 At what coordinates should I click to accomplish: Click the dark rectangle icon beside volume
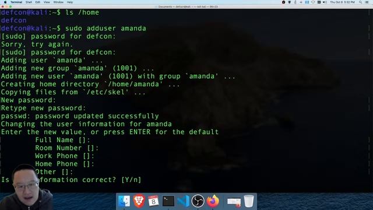coord(319,2)
